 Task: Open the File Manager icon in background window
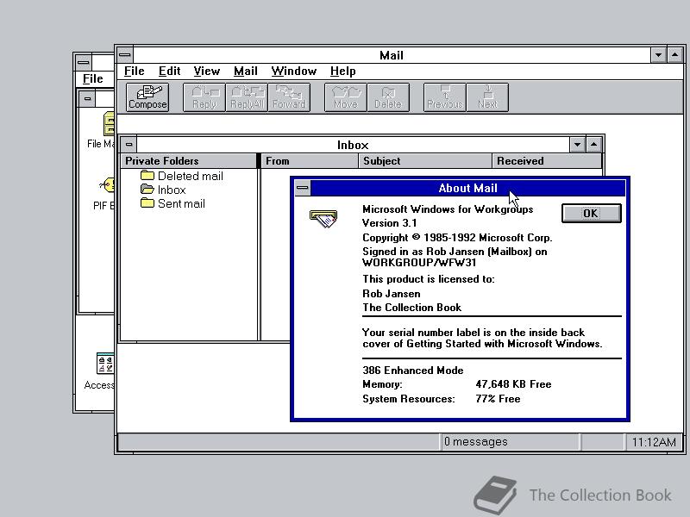tap(109, 123)
